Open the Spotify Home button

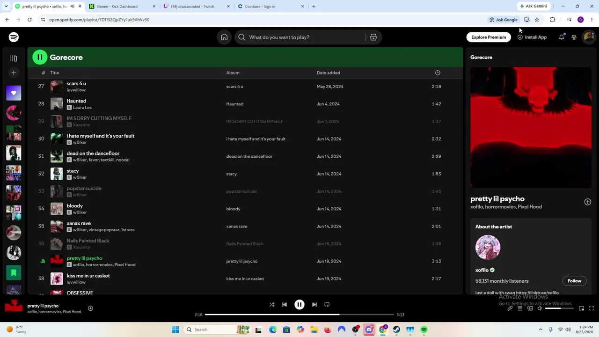(x=224, y=37)
